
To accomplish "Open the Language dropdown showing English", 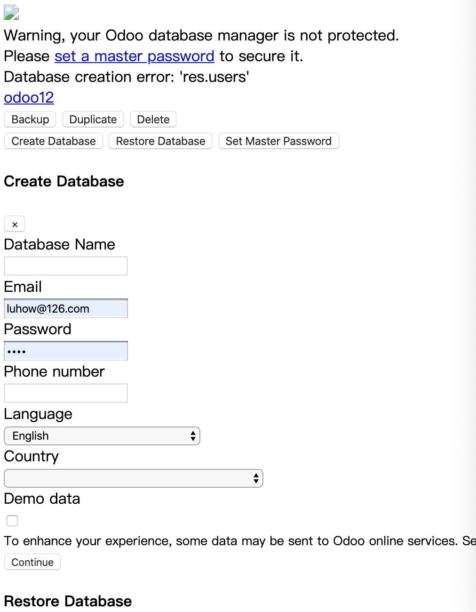I will point(102,436).
